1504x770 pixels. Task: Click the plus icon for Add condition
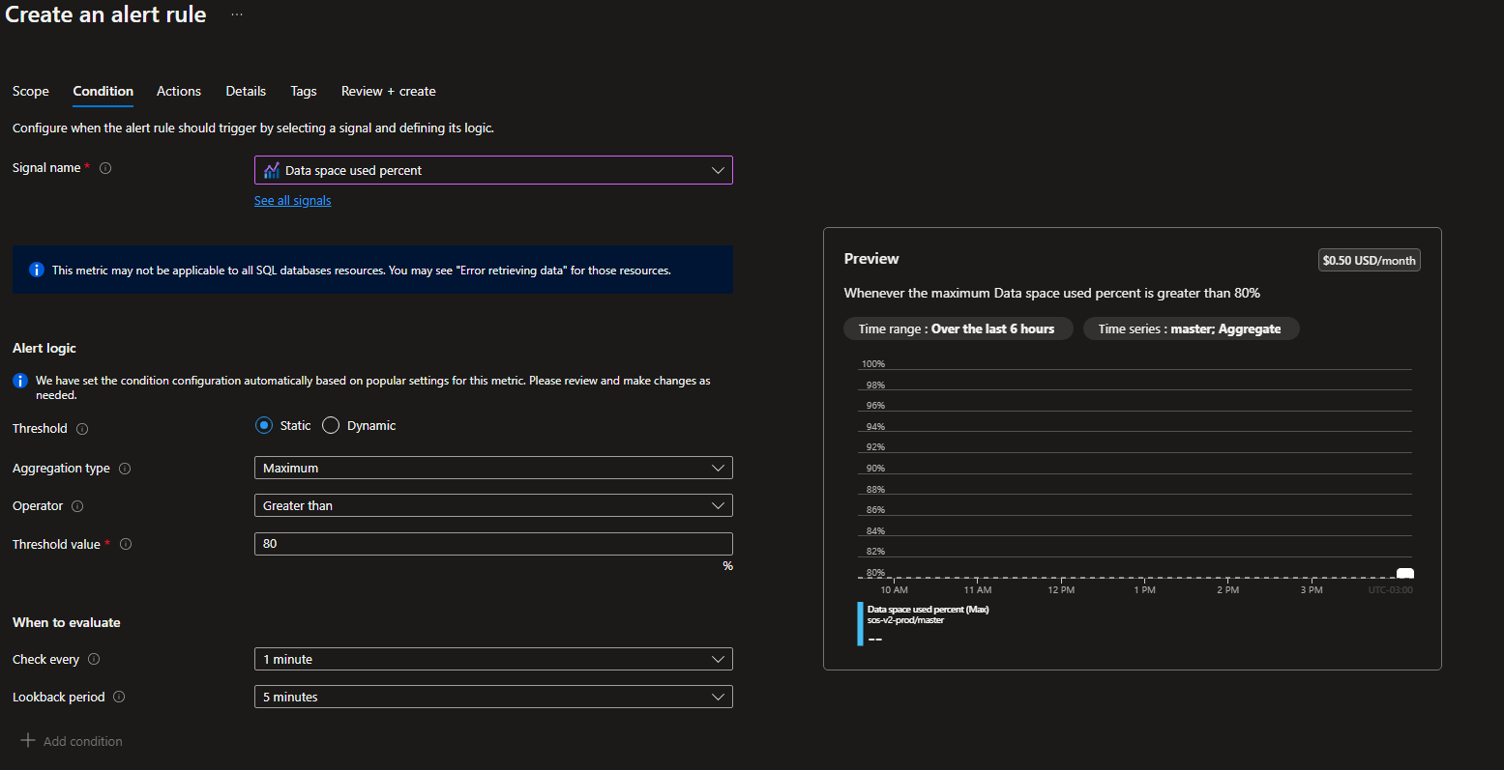[28, 740]
